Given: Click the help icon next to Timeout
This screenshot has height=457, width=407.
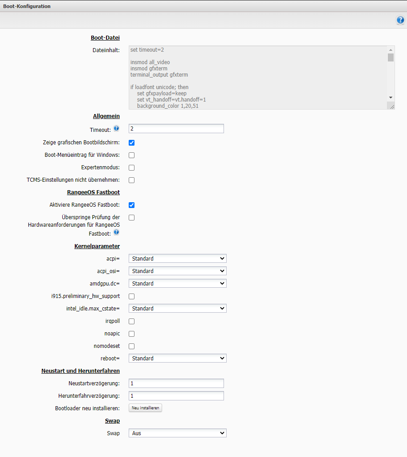Looking at the screenshot, I should tap(116, 129).
